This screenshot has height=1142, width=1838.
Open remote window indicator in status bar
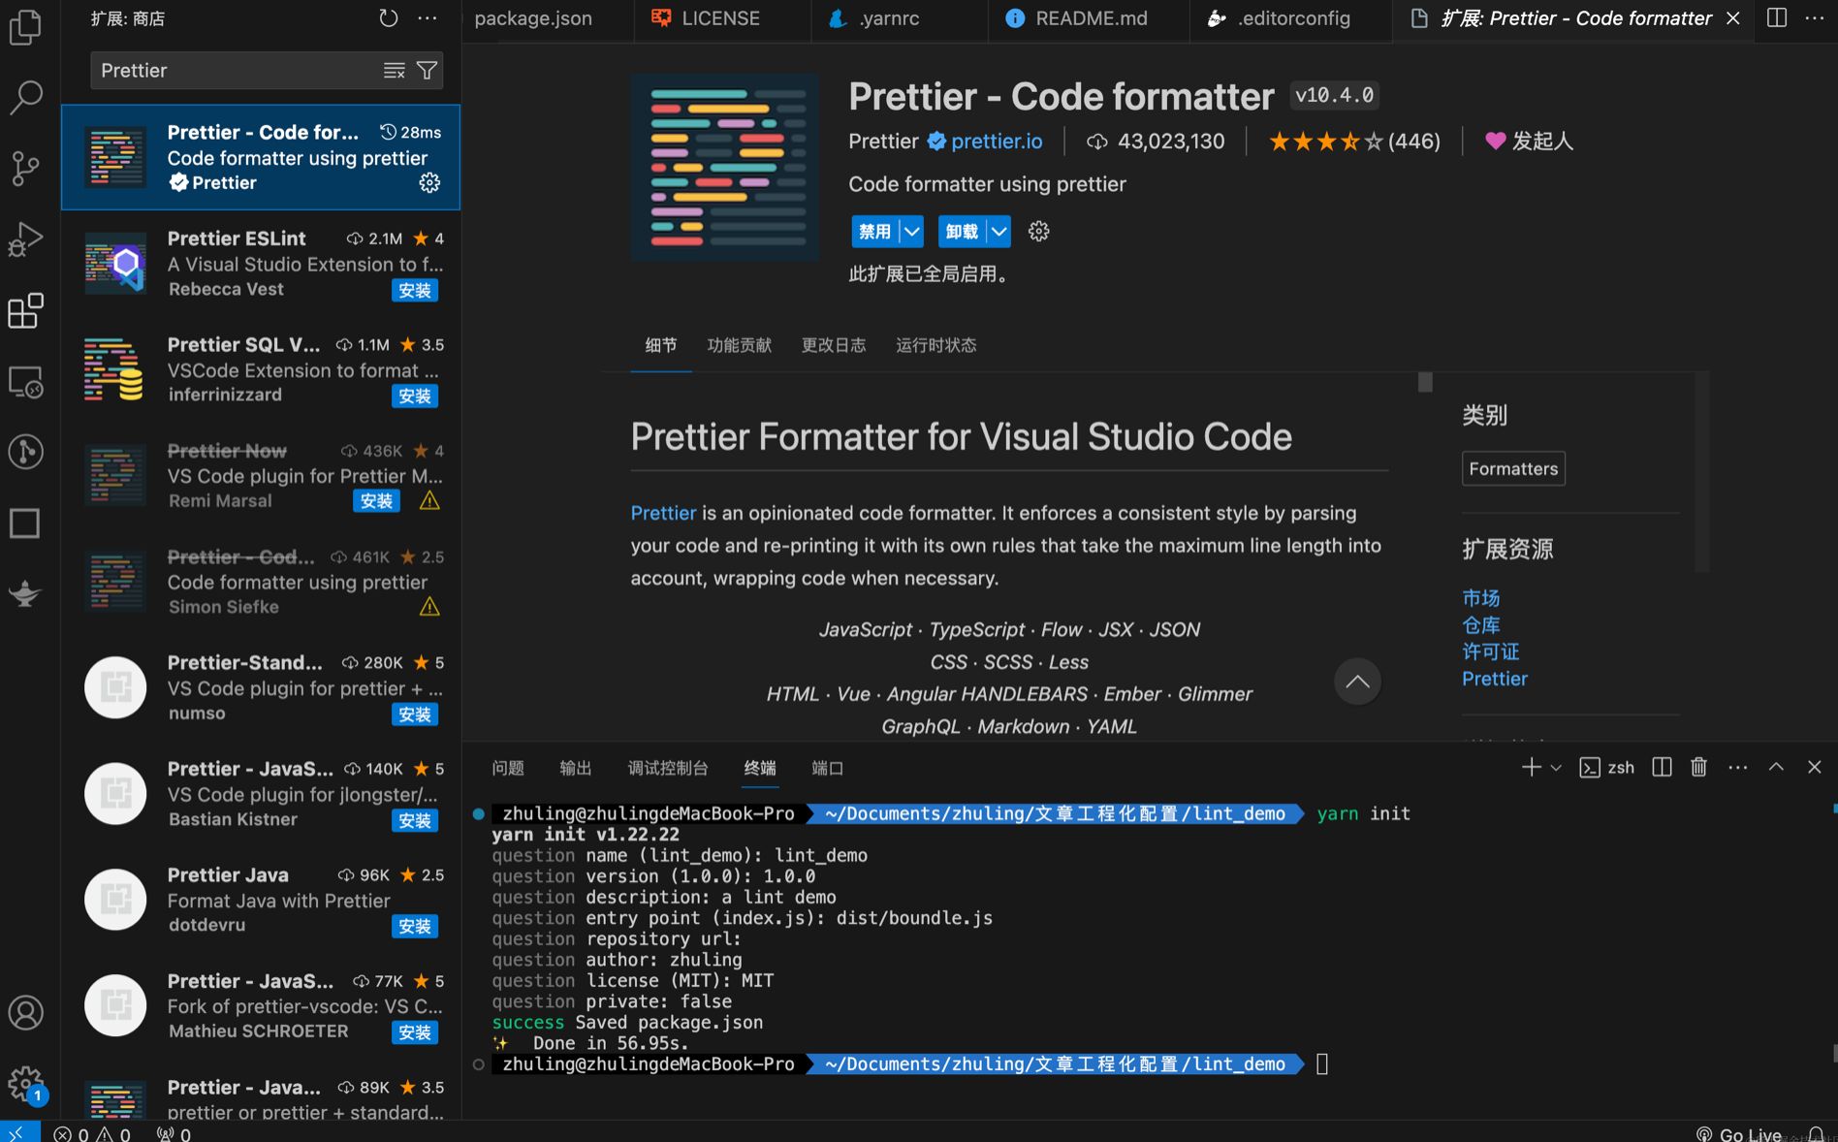coord(19,1132)
